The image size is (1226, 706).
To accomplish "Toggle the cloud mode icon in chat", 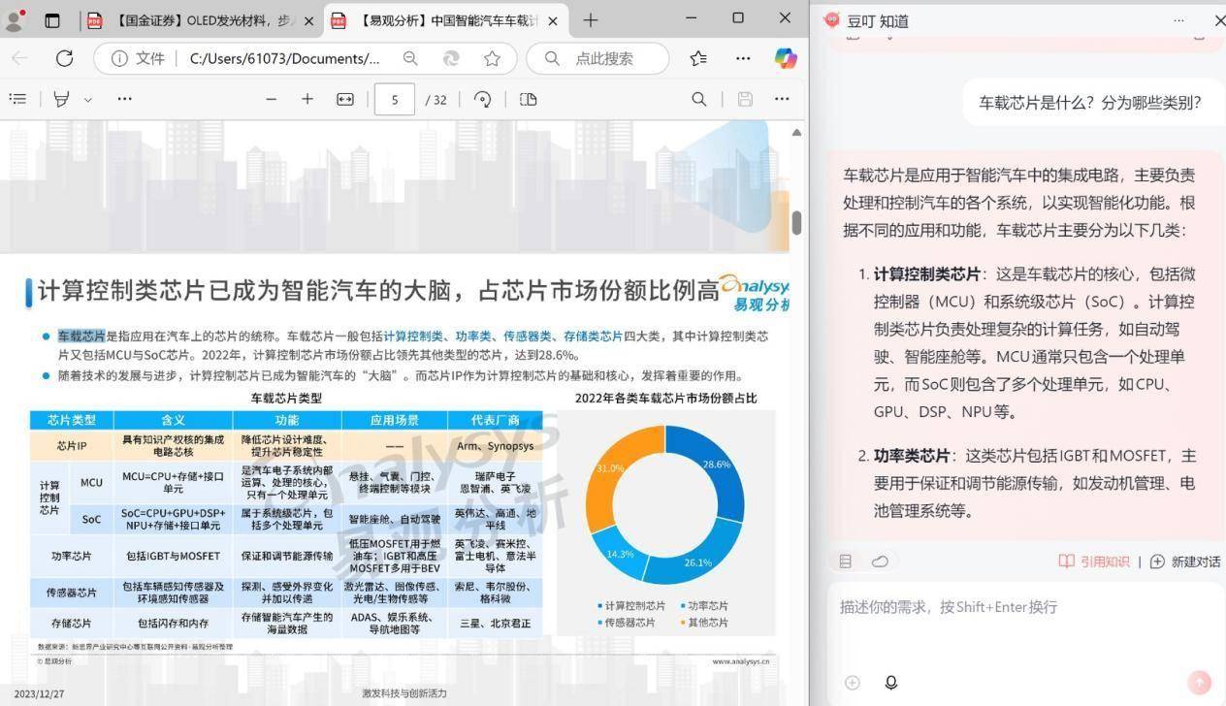I will pos(880,562).
